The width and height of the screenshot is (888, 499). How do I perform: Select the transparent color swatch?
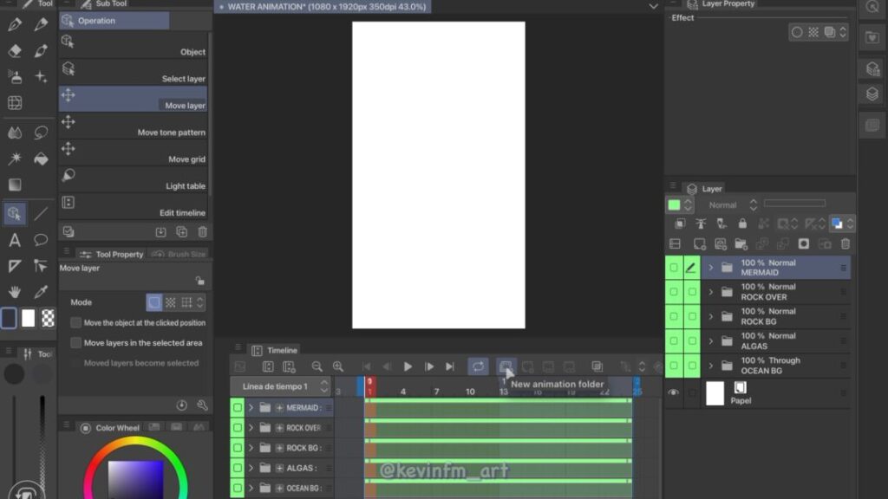coord(49,319)
